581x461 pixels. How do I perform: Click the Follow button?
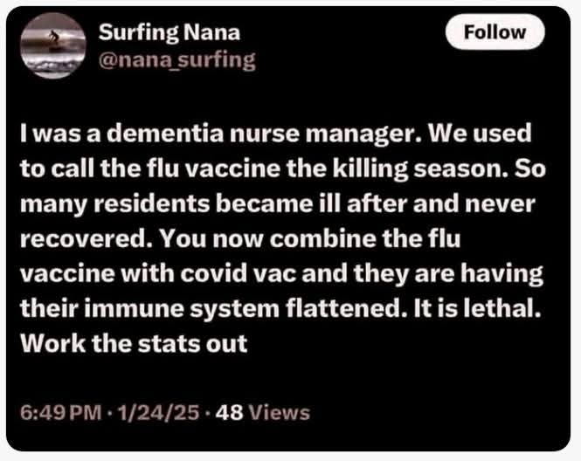[x=495, y=32]
